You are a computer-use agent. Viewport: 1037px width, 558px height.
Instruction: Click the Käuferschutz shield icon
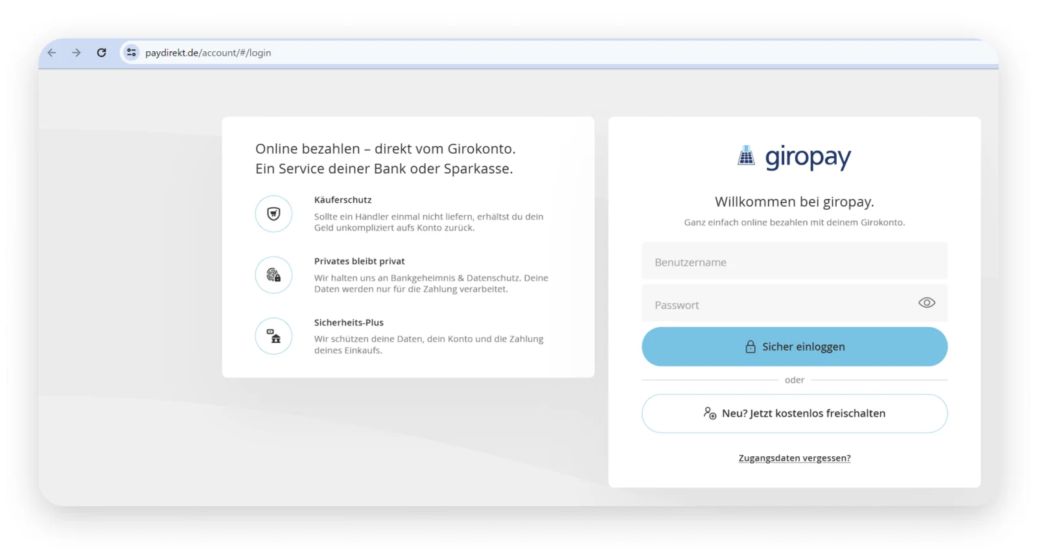(274, 214)
